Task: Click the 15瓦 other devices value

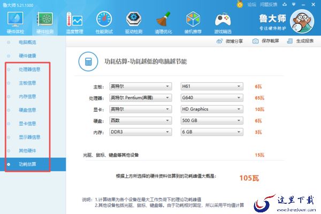Action: (x=259, y=155)
